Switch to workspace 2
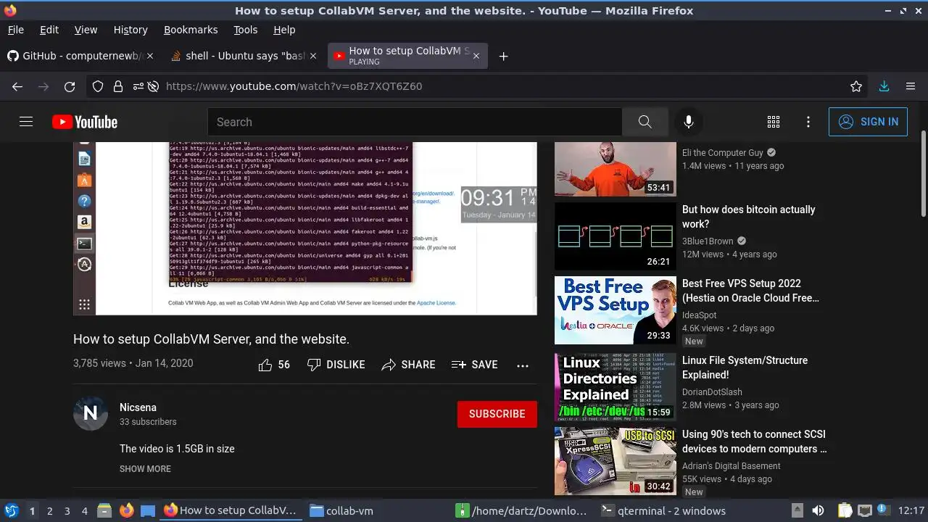This screenshot has width=928, height=522. [x=50, y=510]
